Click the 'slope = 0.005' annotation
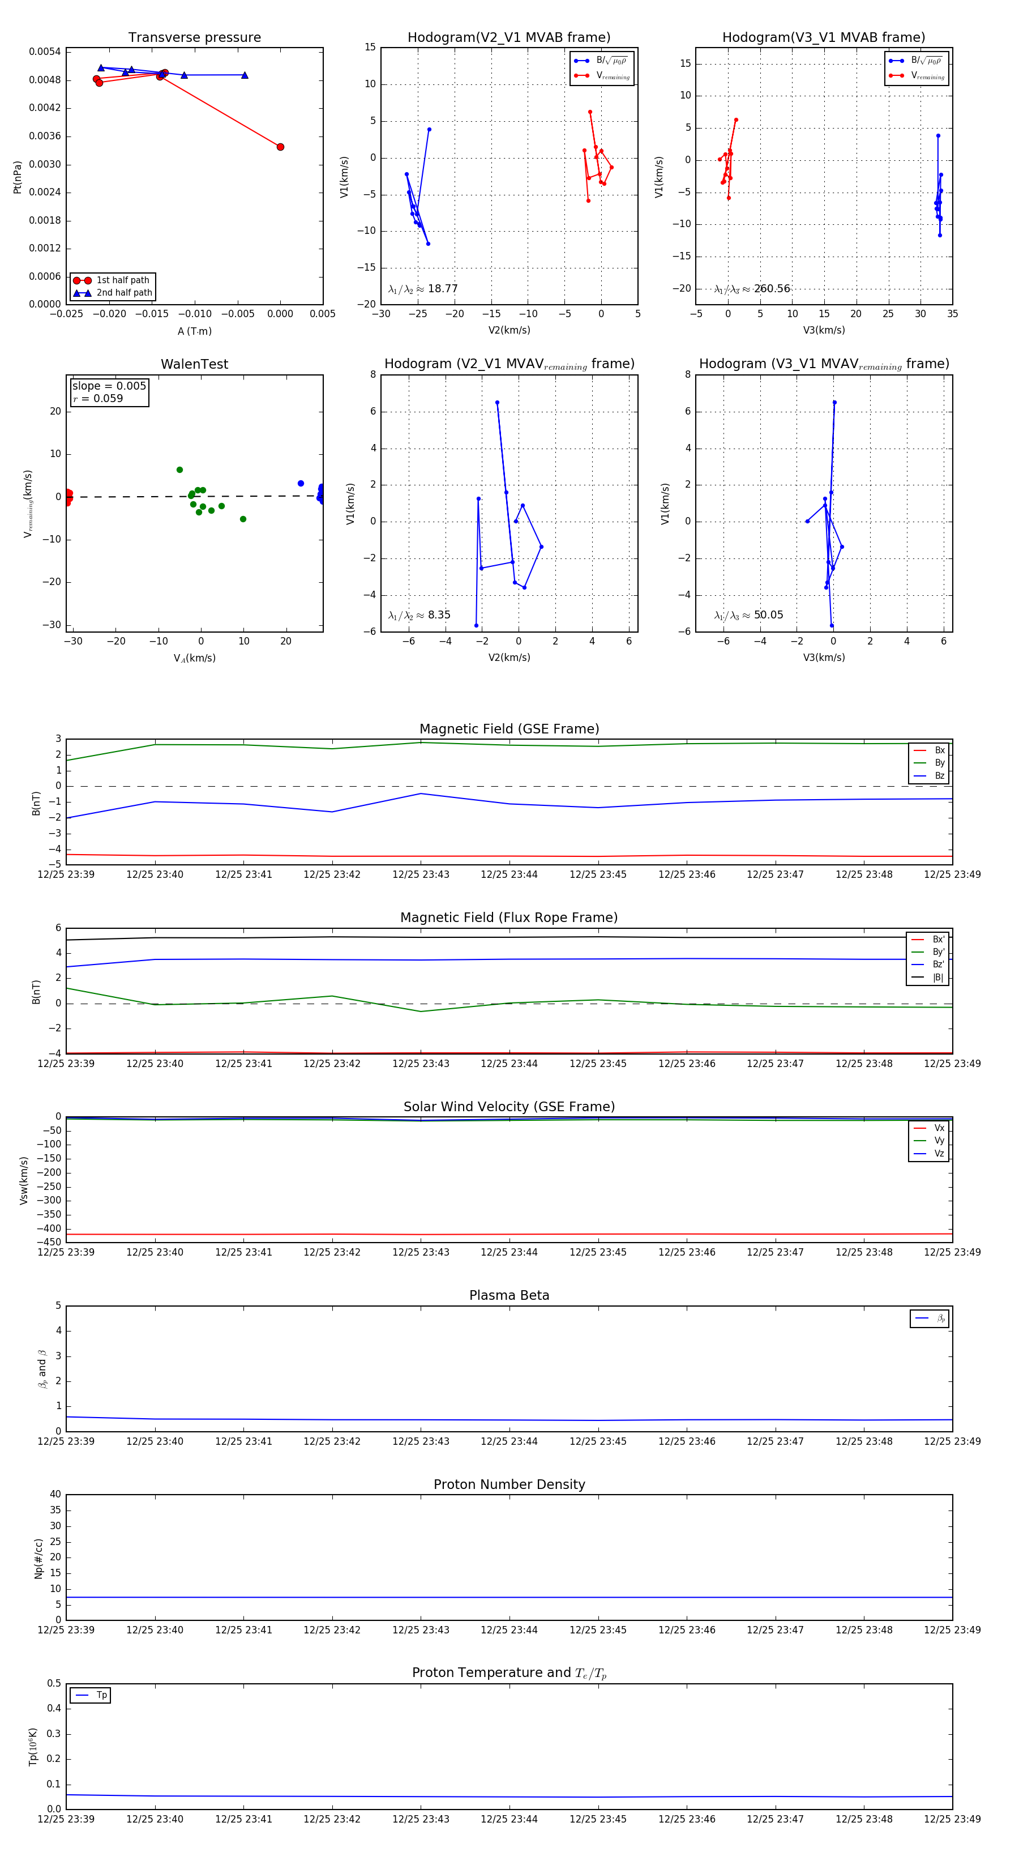The image size is (1019, 1869). pos(109,386)
